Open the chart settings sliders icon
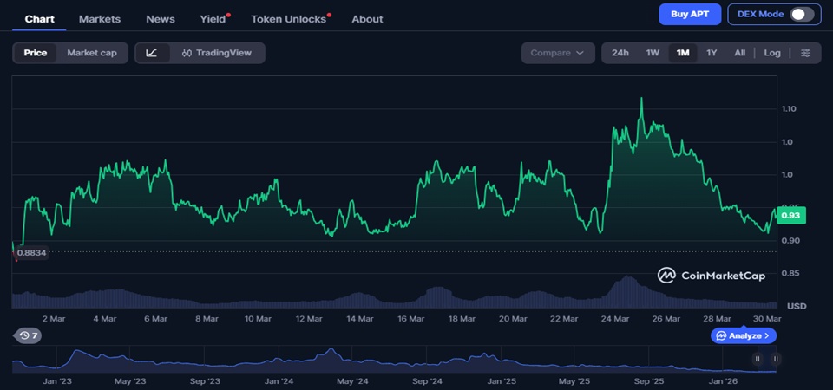The width and height of the screenshot is (833, 390). [805, 53]
